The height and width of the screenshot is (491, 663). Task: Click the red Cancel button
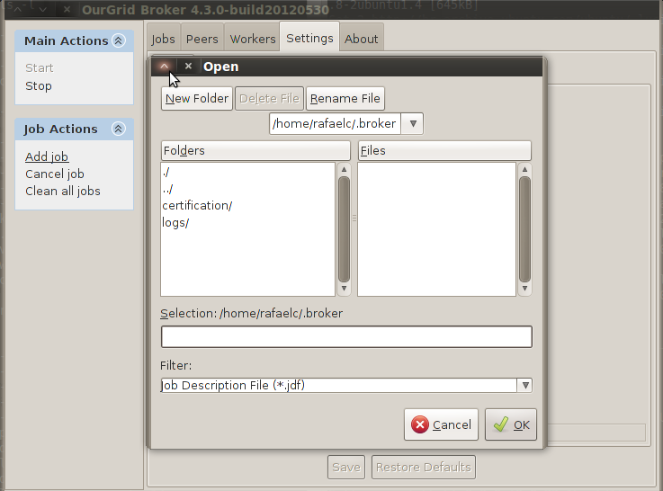pyautogui.click(x=442, y=424)
